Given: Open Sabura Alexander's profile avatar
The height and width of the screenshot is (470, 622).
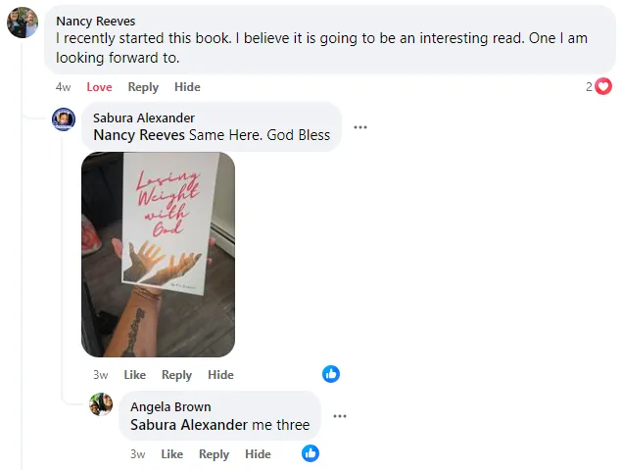Looking at the screenshot, I should 64,119.
